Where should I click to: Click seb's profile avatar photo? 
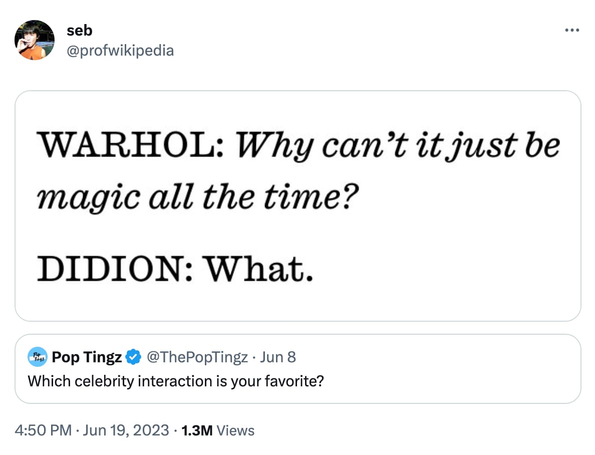[35, 40]
